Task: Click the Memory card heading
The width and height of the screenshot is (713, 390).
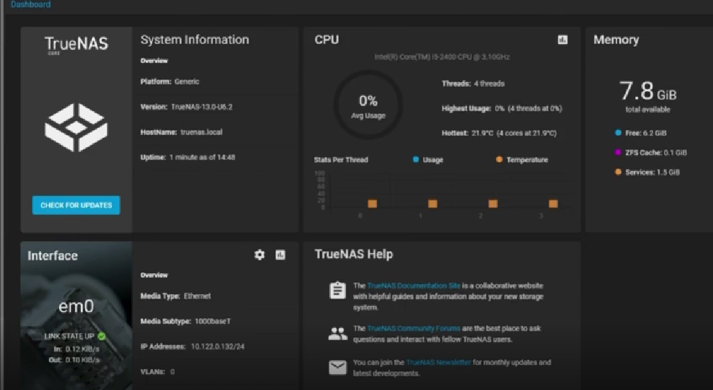Action: click(x=616, y=40)
